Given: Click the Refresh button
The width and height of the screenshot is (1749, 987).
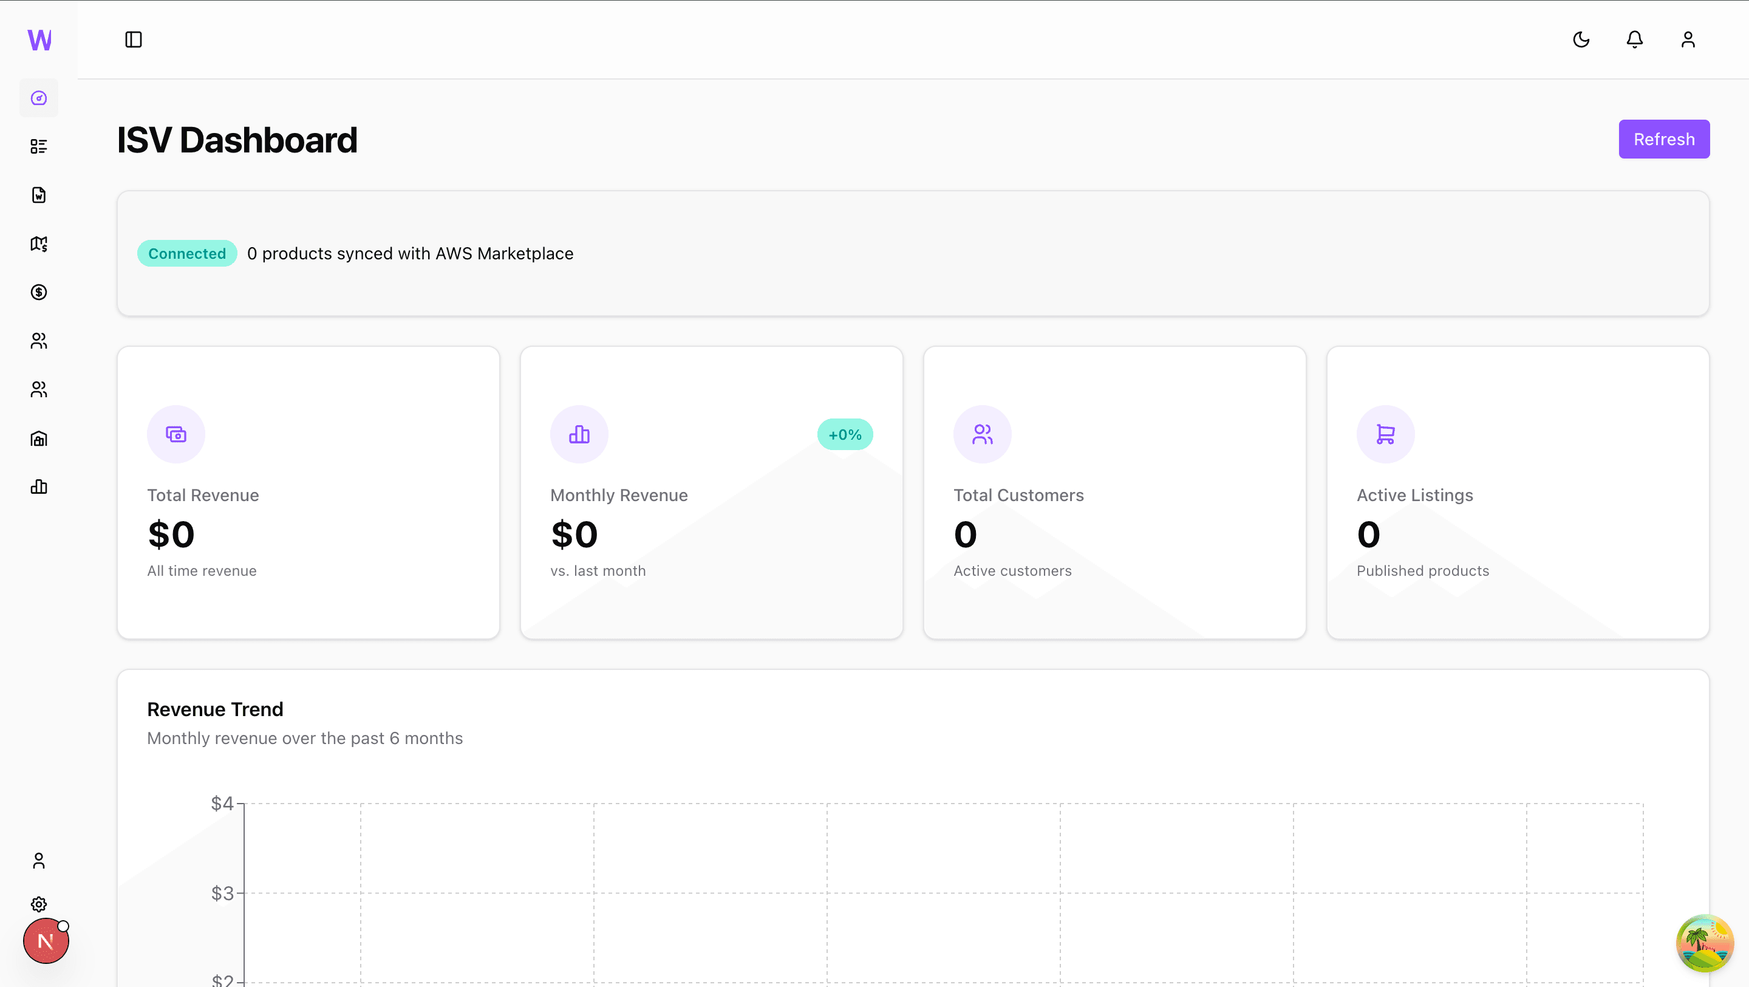Looking at the screenshot, I should [x=1664, y=139].
